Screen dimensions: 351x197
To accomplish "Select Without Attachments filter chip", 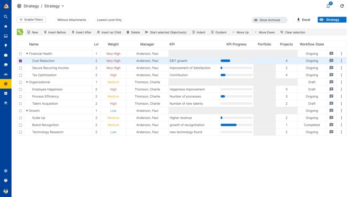I will pyautogui.click(x=72, y=20).
